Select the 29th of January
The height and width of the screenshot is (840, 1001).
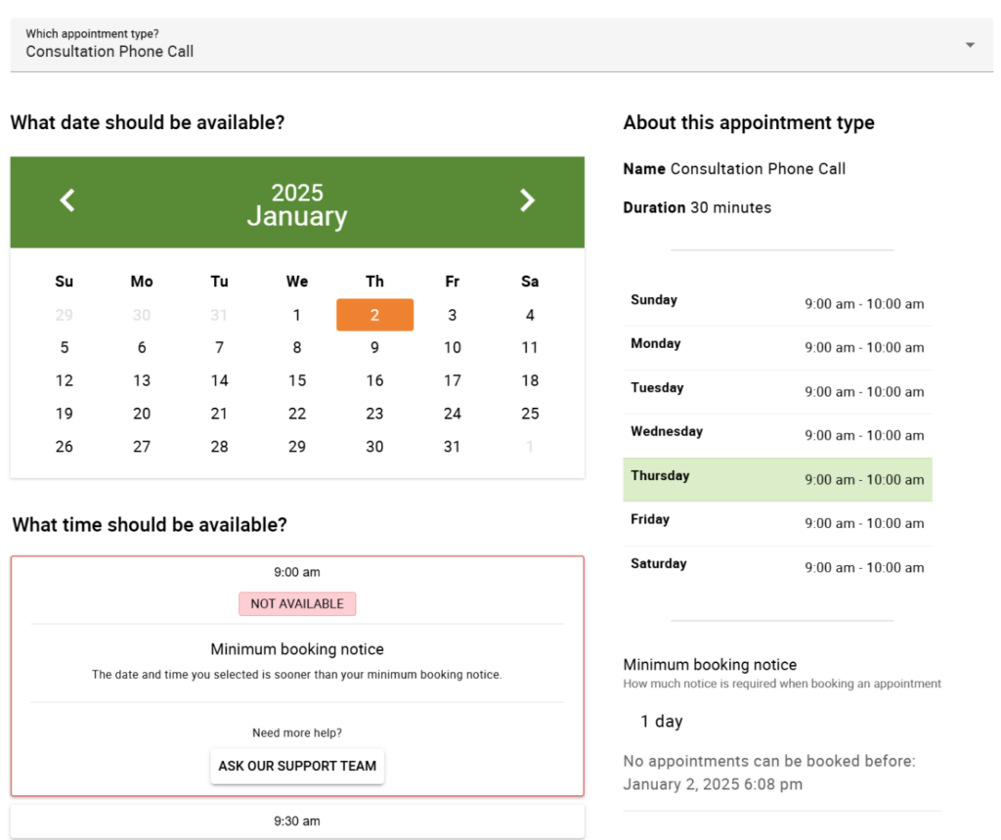pos(297,447)
